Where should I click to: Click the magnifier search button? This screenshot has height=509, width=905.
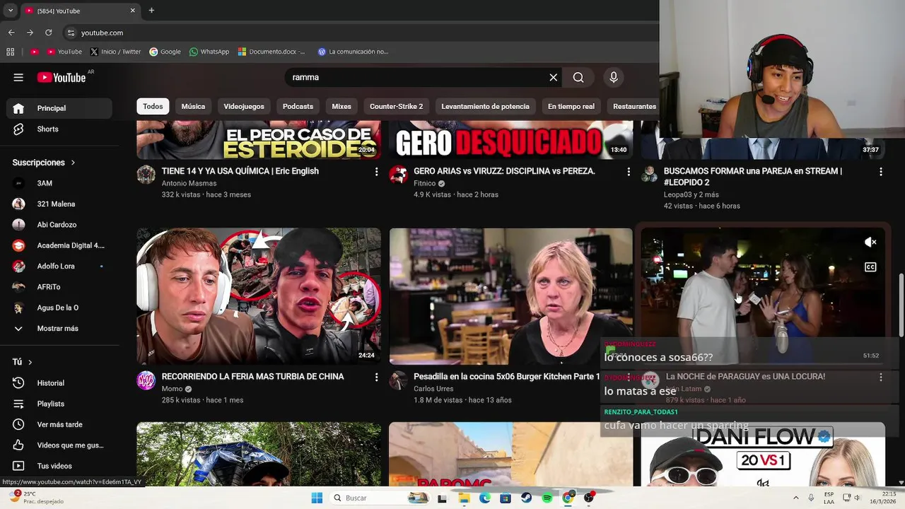click(x=578, y=78)
